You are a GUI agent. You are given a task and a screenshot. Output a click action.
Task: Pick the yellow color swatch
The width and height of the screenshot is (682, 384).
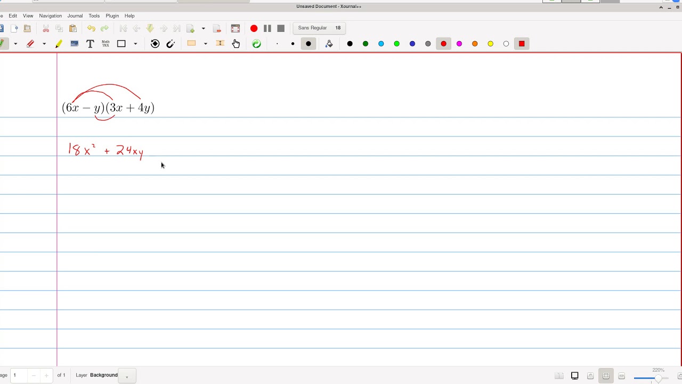click(x=490, y=44)
